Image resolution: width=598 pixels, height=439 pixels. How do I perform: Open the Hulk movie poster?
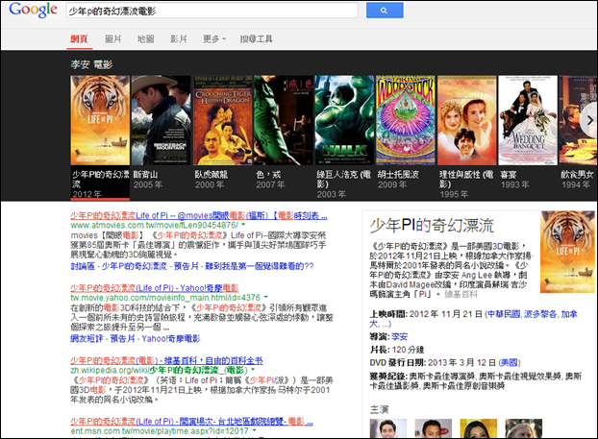[x=344, y=120]
